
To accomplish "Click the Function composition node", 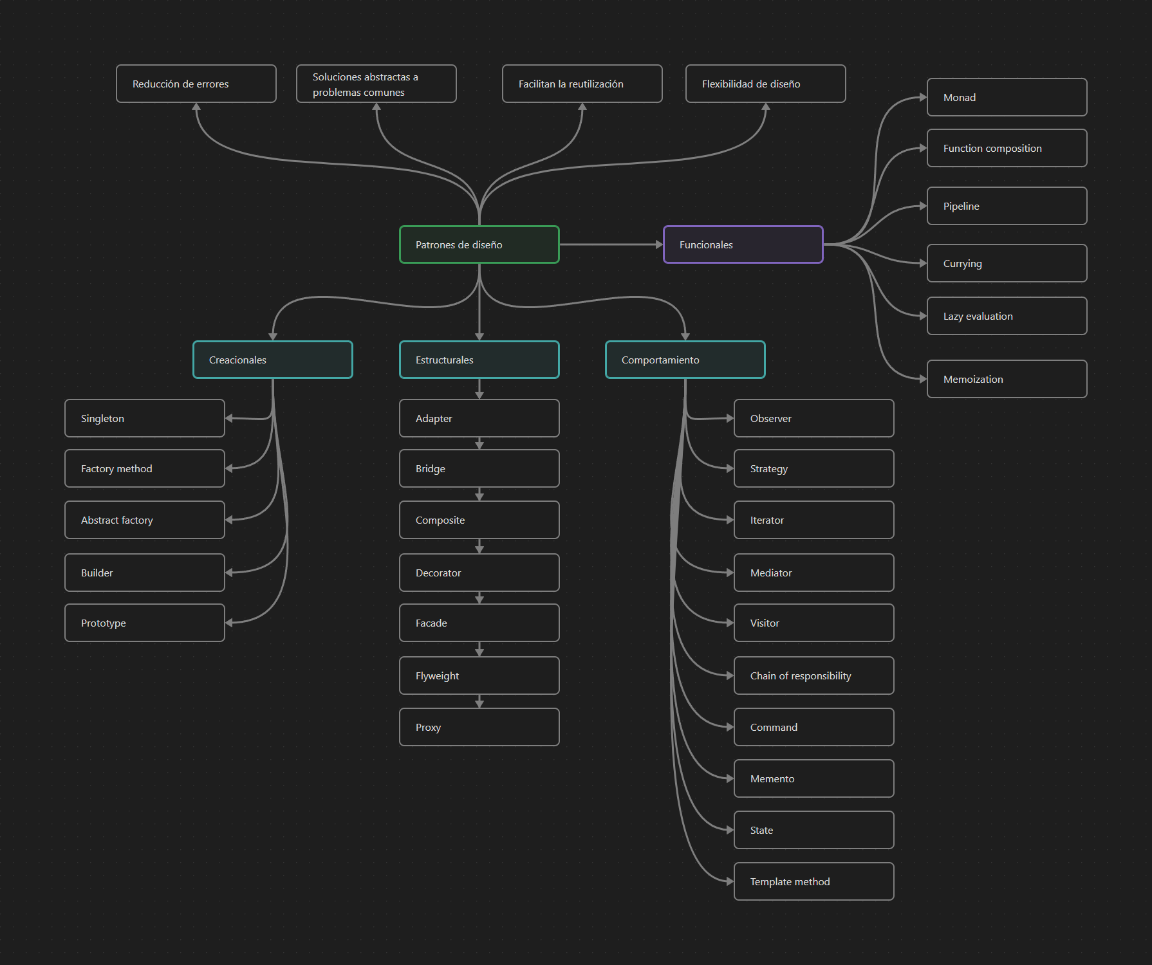I will [x=1007, y=148].
